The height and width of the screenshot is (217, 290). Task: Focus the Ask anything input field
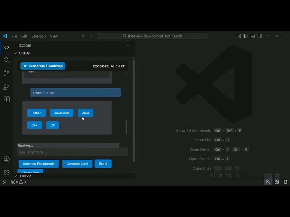point(72,152)
